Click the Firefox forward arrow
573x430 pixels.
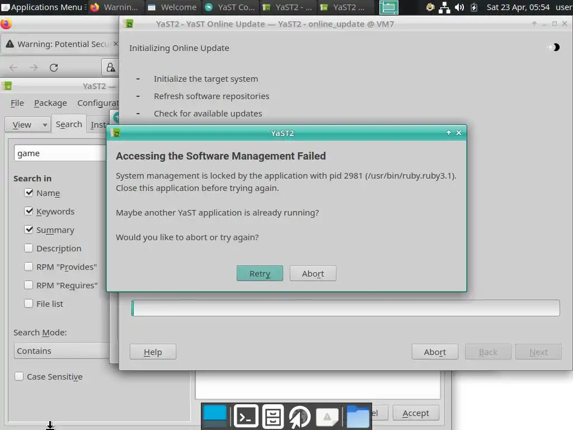pyautogui.click(x=34, y=68)
